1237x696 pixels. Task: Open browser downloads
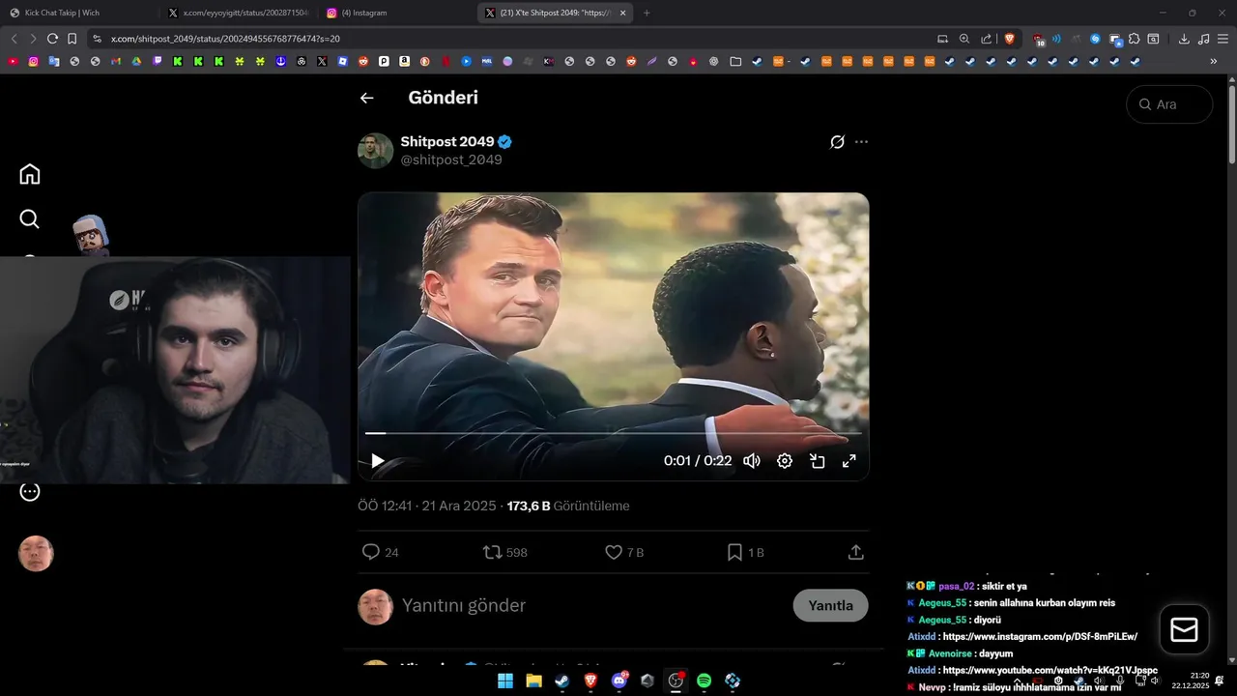pos(1184,39)
